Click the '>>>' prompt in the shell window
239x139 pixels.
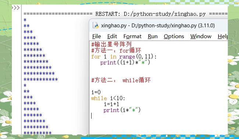pyautogui.click(x=15, y=8)
